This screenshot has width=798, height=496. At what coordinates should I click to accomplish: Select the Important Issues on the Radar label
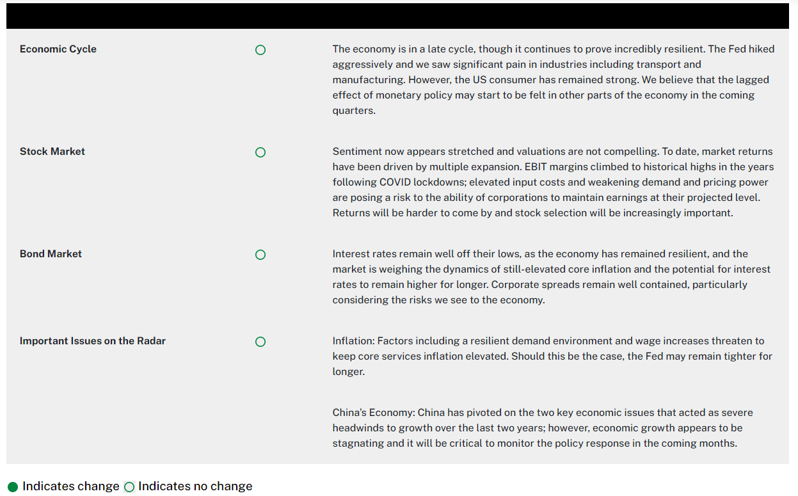point(93,341)
